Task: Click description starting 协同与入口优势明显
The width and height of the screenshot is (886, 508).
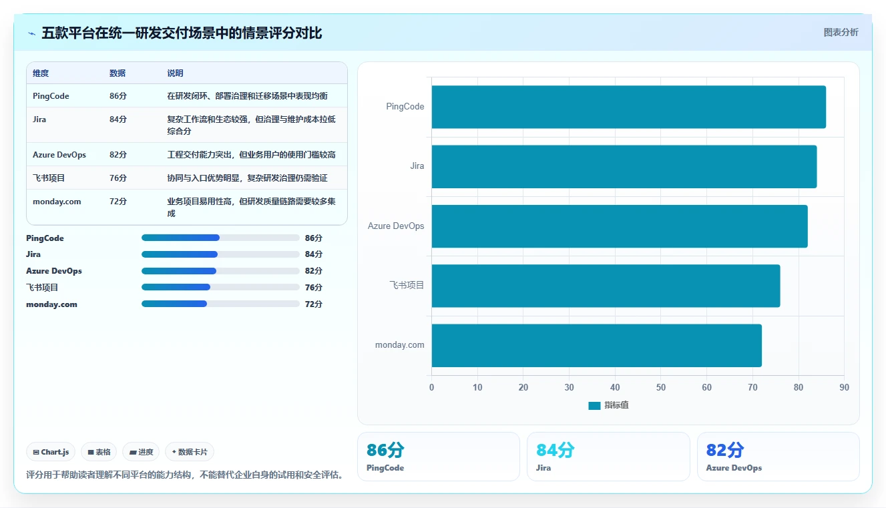Action: click(247, 178)
